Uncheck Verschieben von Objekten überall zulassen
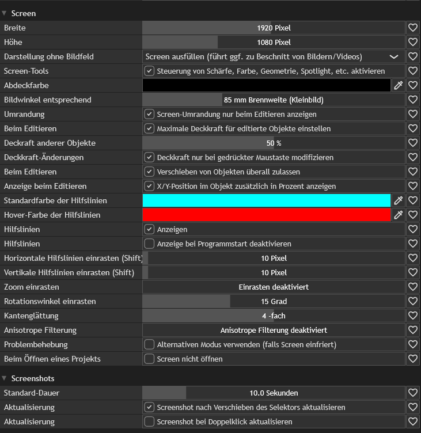 pyautogui.click(x=149, y=172)
